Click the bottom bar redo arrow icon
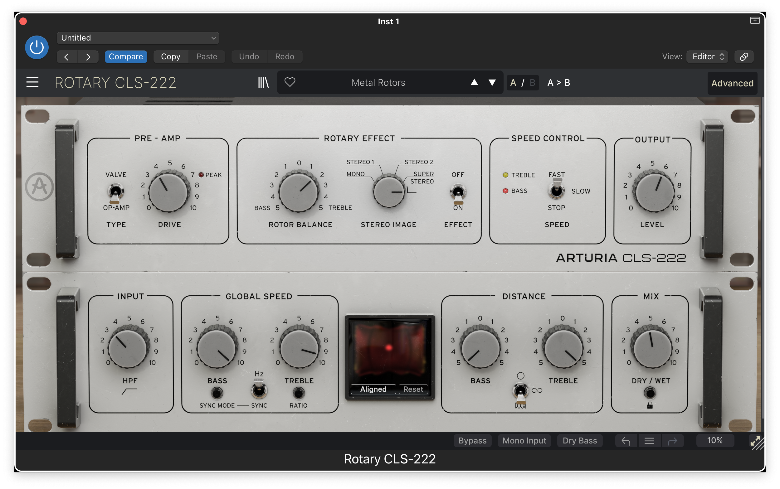Image resolution: width=780 pixels, height=489 pixels. (x=673, y=441)
